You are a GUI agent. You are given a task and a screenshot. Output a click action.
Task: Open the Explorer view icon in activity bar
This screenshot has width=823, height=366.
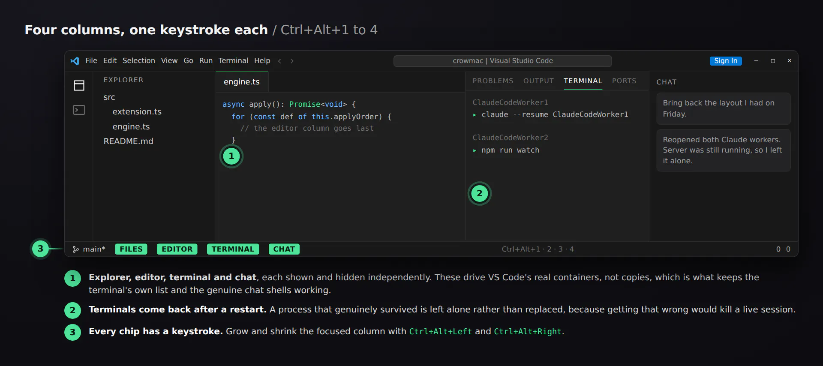(79, 86)
